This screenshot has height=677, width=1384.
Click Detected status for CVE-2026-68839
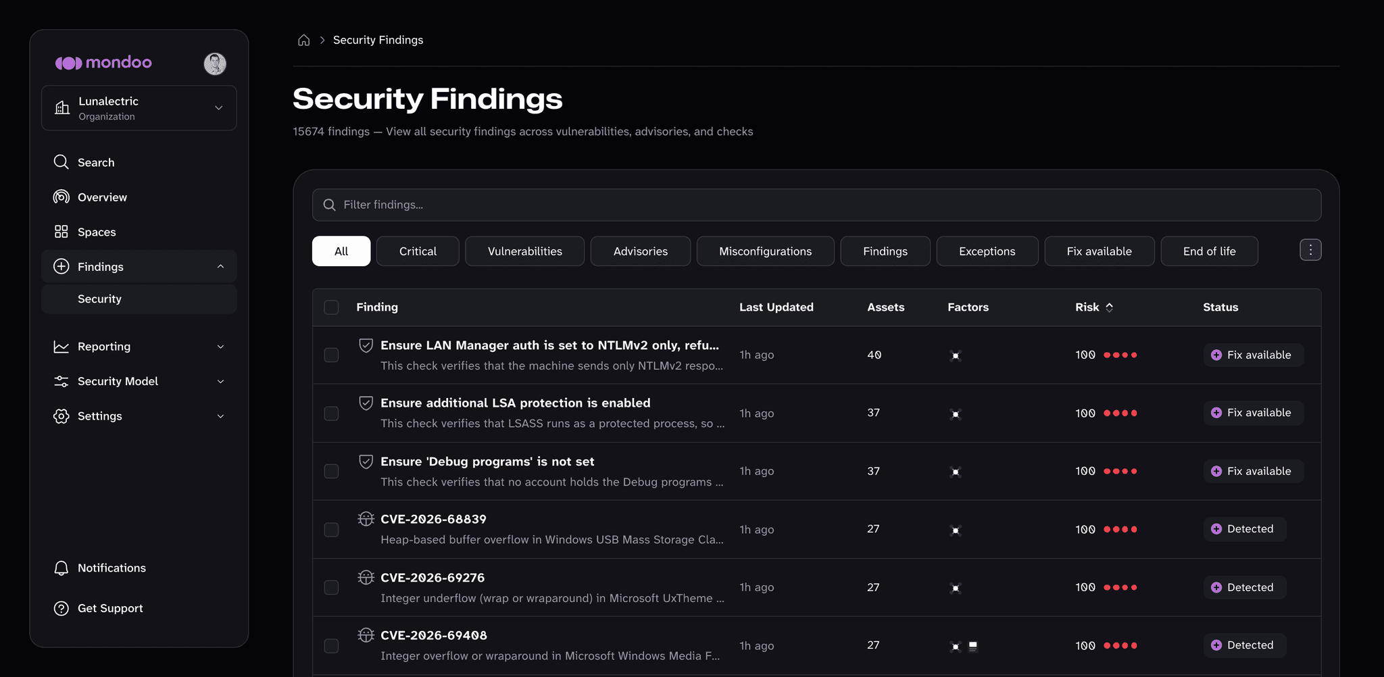tap(1244, 529)
